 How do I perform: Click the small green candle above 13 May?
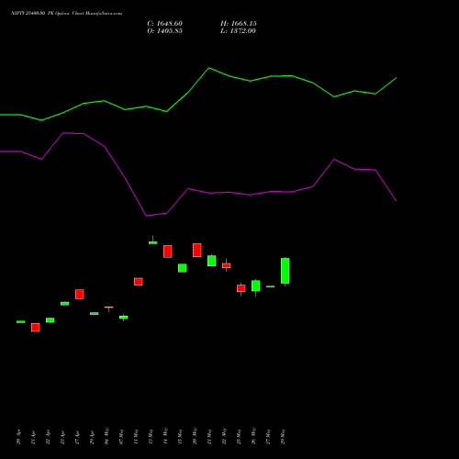[153, 242]
